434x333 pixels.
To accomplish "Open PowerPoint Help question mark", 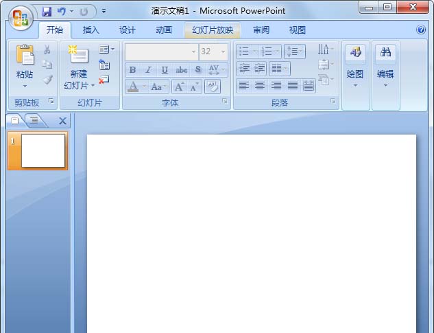I will tap(421, 30).
